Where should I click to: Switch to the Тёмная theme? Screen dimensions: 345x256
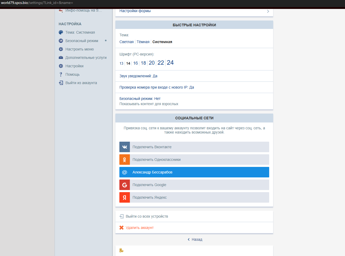[x=143, y=42]
